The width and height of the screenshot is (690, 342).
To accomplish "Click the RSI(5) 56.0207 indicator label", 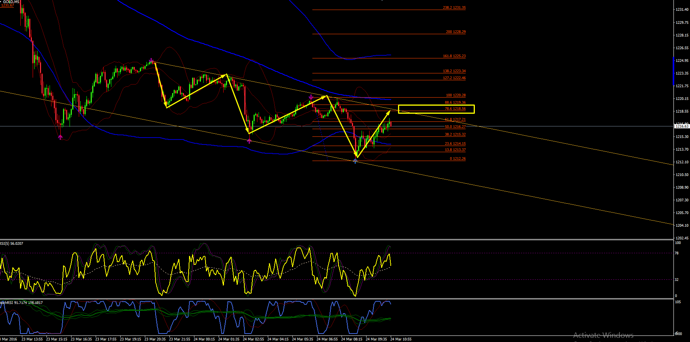I will (x=12, y=244).
